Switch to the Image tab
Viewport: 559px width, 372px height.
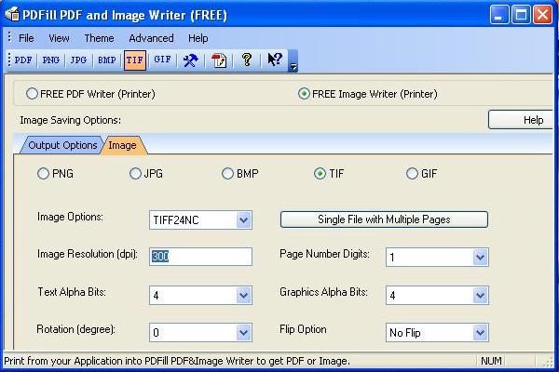click(x=123, y=145)
